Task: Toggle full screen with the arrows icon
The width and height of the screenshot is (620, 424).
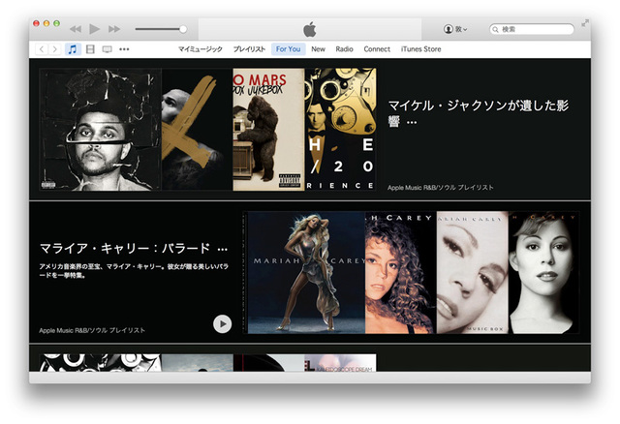Action: [x=585, y=23]
